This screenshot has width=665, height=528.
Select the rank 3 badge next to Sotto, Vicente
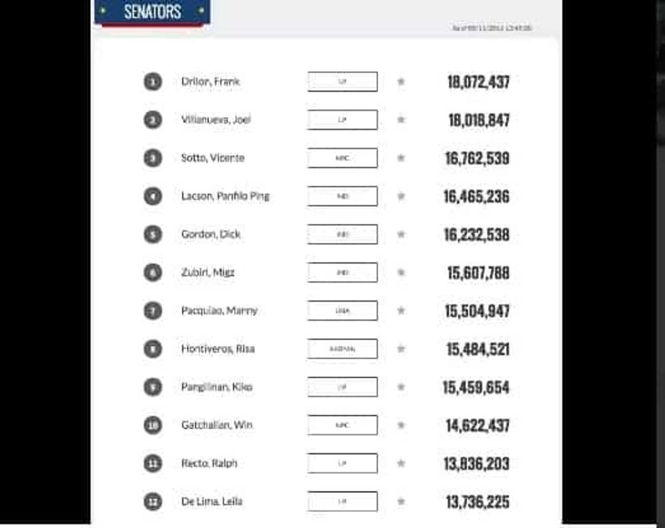(153, 157)
